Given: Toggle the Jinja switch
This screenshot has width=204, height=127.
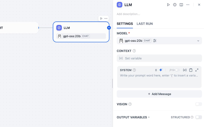Looking at the screenshot, I should click(177, 70).
